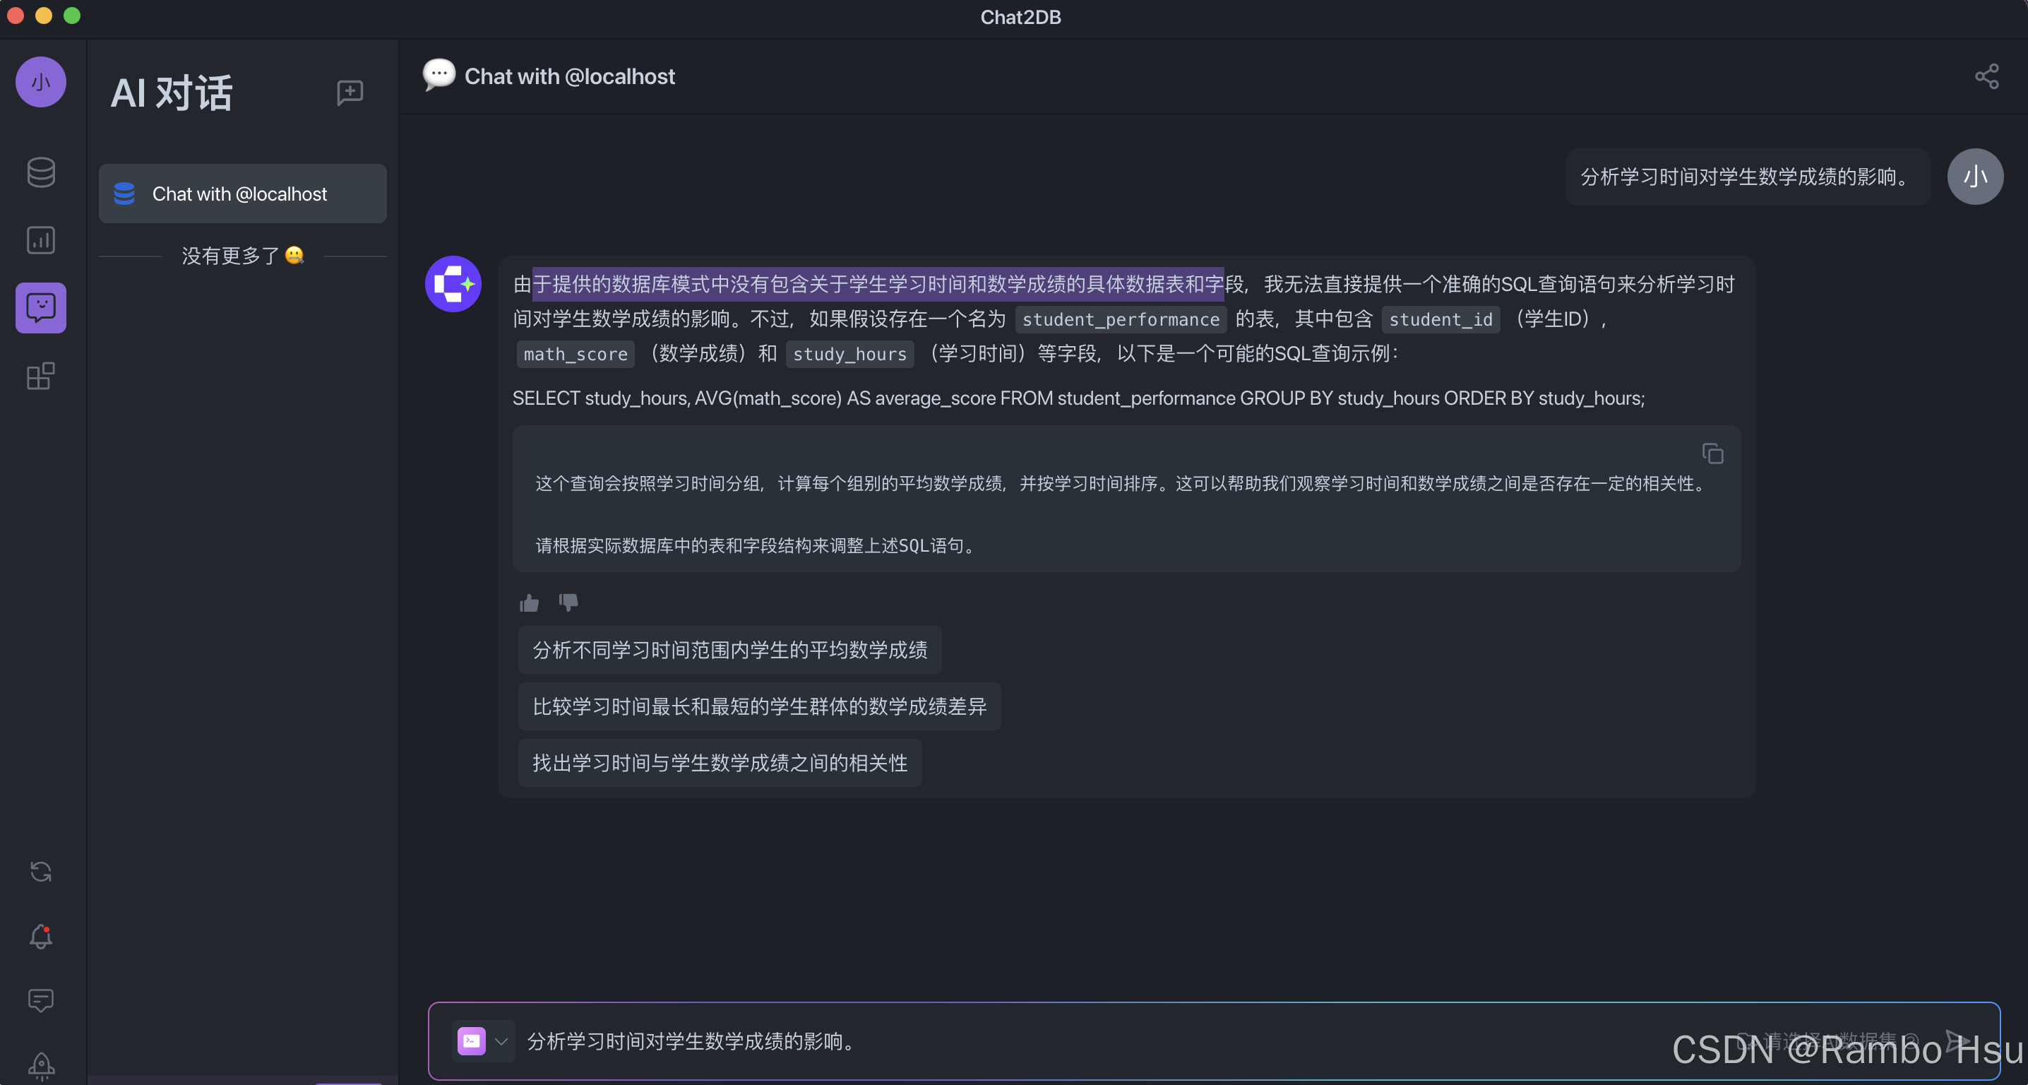Image resolution: width=2028 pixels, height=1085 pixels.
Task: Open the feedback message icon in sidebar
Action: (x=41, y=1001)
